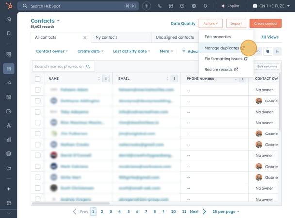Open NAME column options menu
The height and width of the screenshot is (218, 295).
(106, 78)
